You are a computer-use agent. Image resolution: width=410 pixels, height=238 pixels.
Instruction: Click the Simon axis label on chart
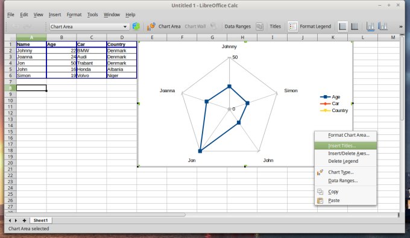pyautogui.click(x=291, y=90)
